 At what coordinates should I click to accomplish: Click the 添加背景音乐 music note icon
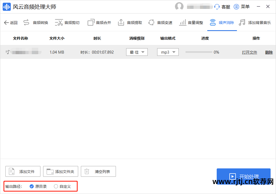pyautogui.click(x=242, y=22)
